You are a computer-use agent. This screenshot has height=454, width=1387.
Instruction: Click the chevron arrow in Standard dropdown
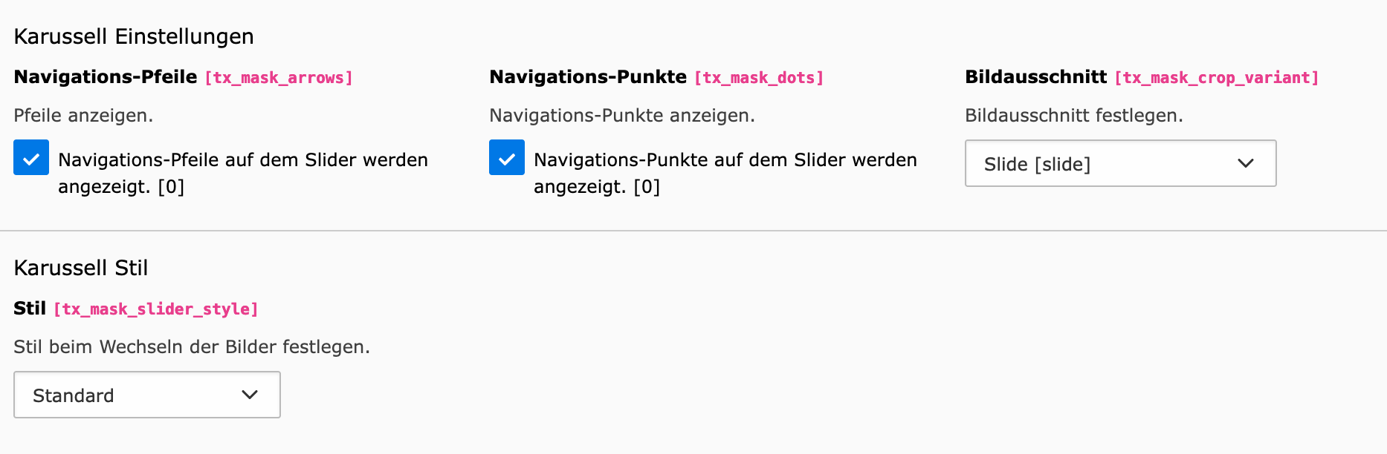tap(250, 395)
